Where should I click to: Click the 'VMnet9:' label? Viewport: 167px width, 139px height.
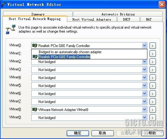pyautogui.click(x=15, y=117)
